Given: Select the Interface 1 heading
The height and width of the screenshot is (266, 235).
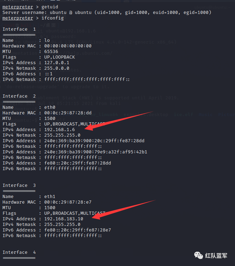Looking at the screenshot, I should coord(19,29).
